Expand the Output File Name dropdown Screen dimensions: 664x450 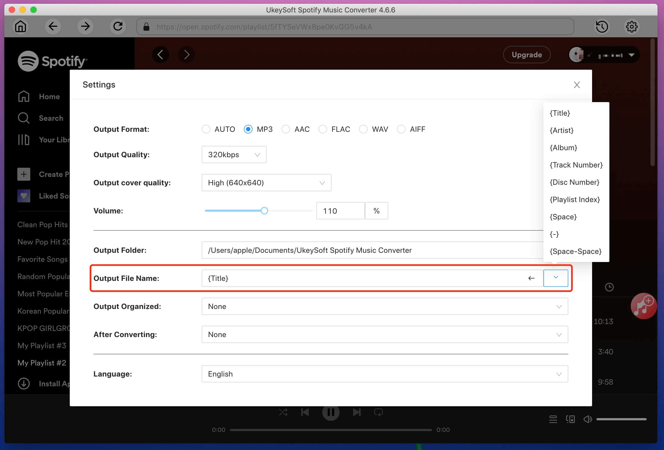point(556,278)
